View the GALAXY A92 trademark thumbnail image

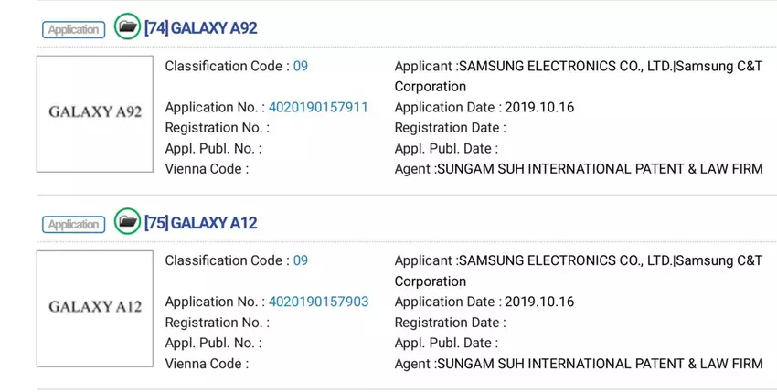95,113
